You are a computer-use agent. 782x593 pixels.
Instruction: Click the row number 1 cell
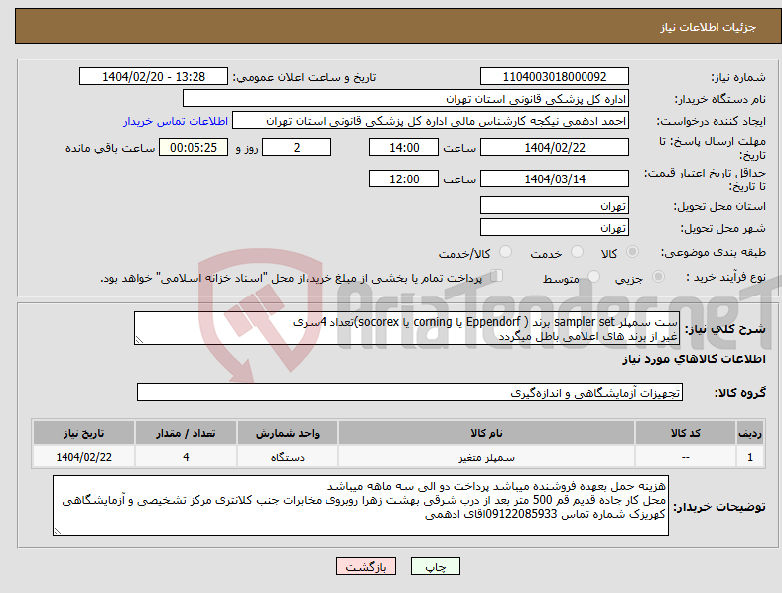(750, 457)
